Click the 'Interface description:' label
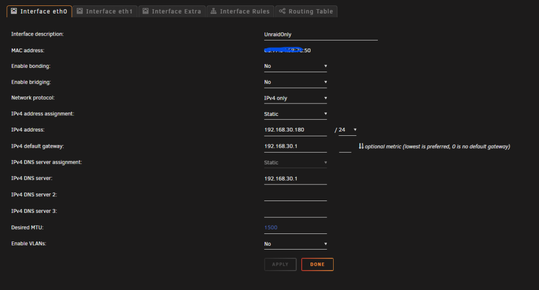Image resolution: width=539 pixels, height=290 pixels. 38,34
